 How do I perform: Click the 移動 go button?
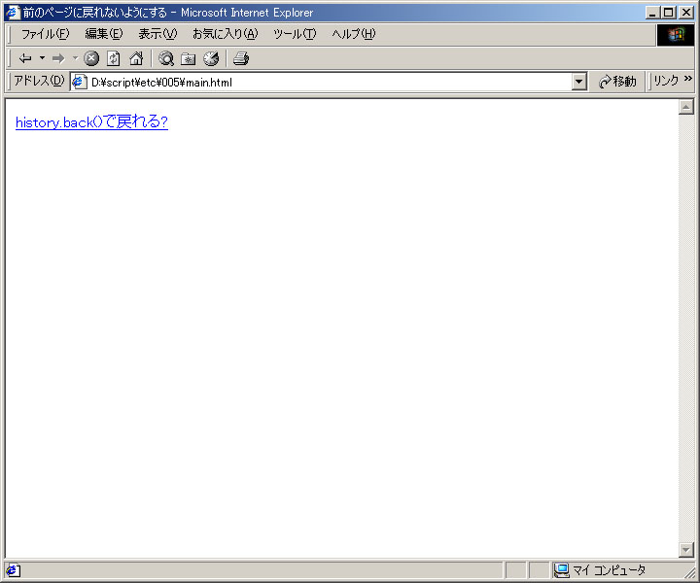[618, 82]
